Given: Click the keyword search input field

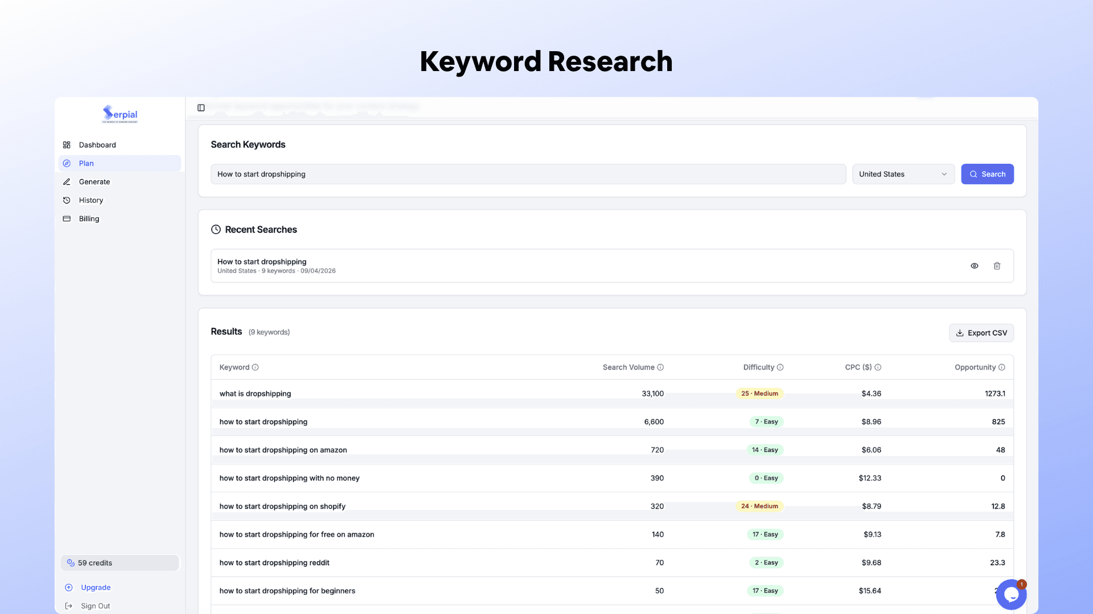Looking at the screenshot, I should coord(528,174).
